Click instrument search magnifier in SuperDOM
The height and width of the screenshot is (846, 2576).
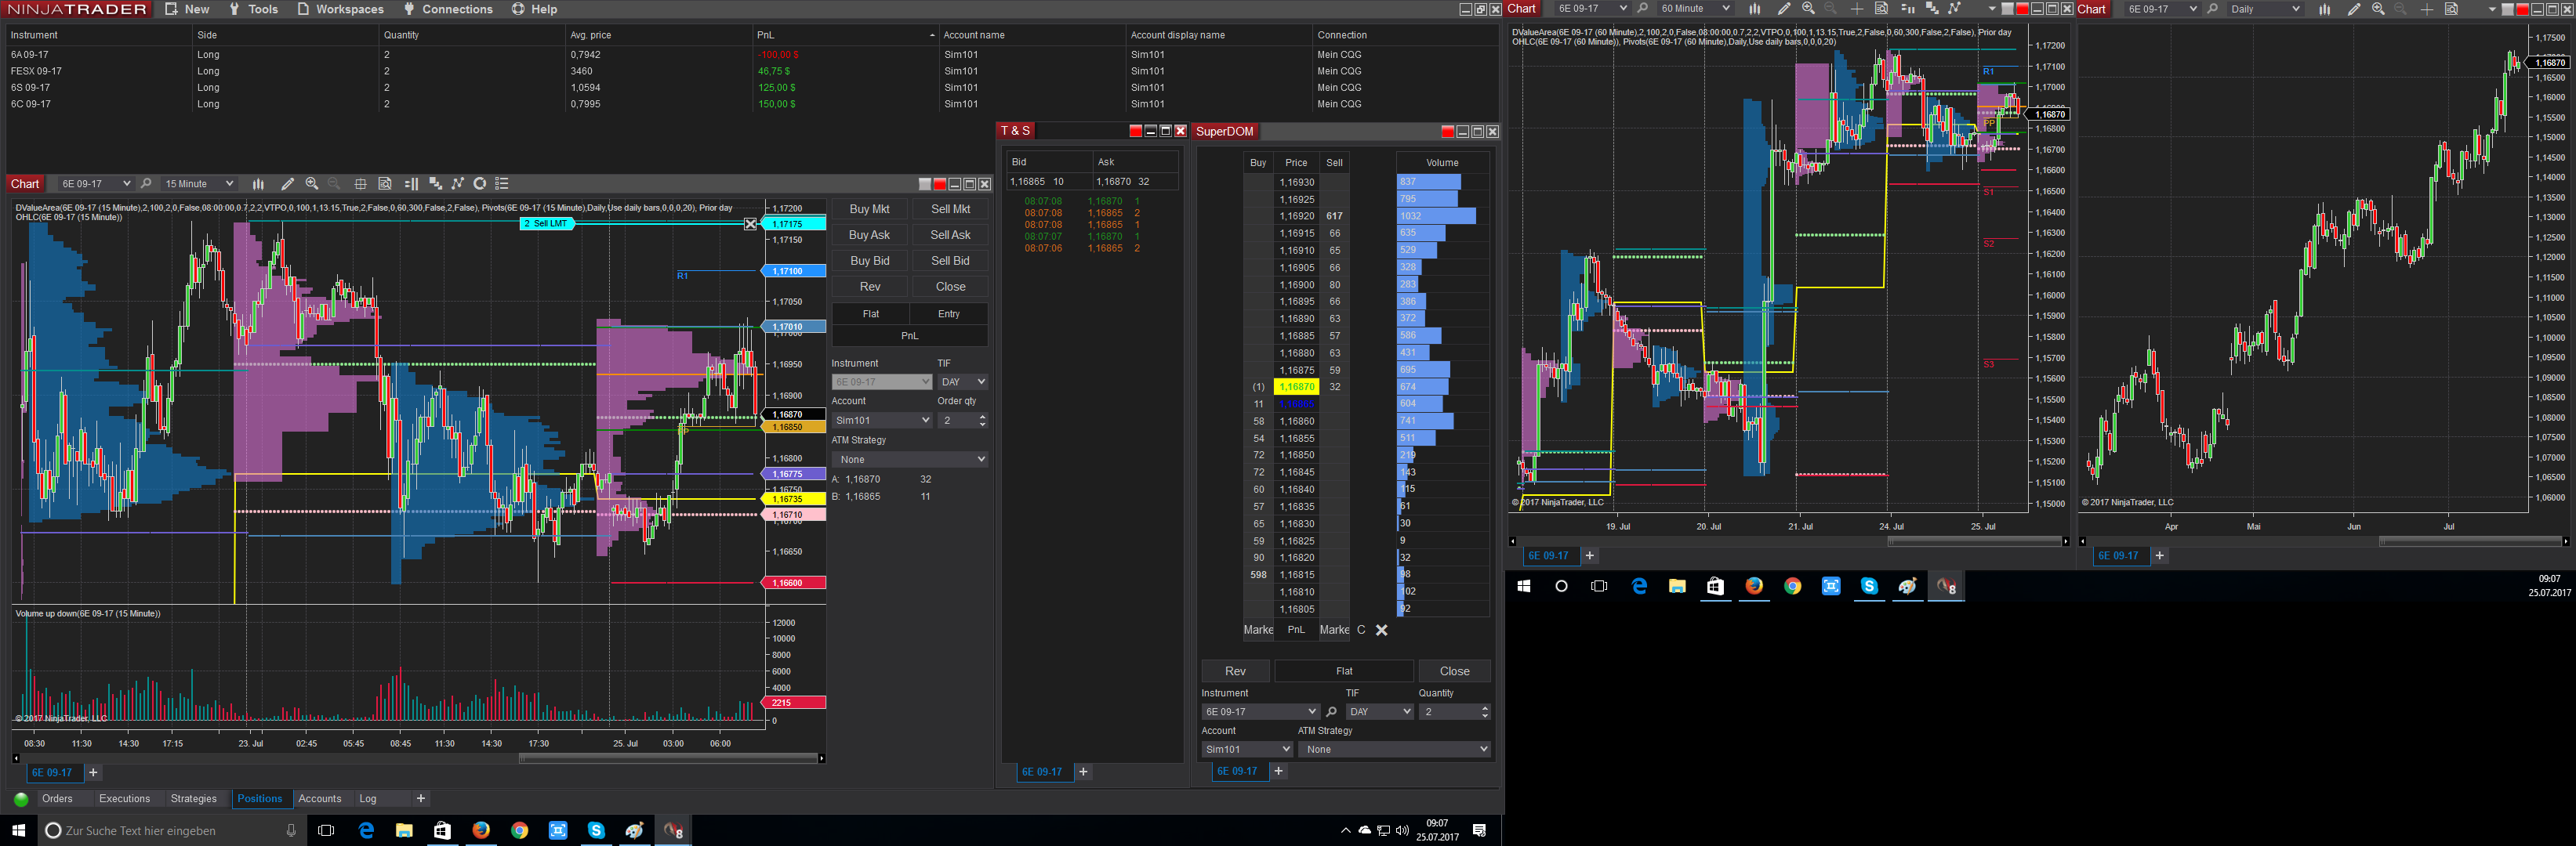[1331, 712]
